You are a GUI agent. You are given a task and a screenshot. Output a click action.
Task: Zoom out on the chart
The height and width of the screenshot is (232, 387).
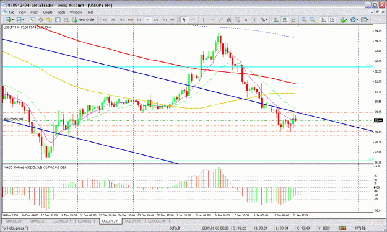(x=313, y=20)
